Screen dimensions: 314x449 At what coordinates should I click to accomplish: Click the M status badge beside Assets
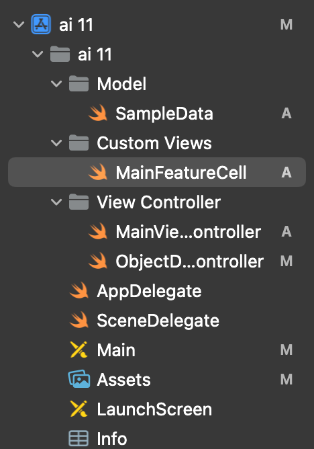point(286,379)
